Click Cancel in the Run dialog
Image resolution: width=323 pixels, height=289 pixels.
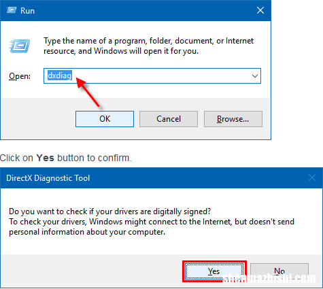(x=169, y=119)
